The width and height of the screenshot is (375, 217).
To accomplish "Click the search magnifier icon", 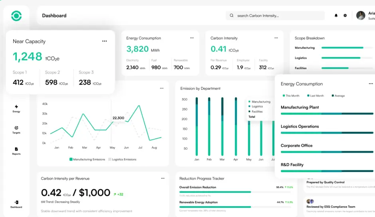I will tap(231, 16).
